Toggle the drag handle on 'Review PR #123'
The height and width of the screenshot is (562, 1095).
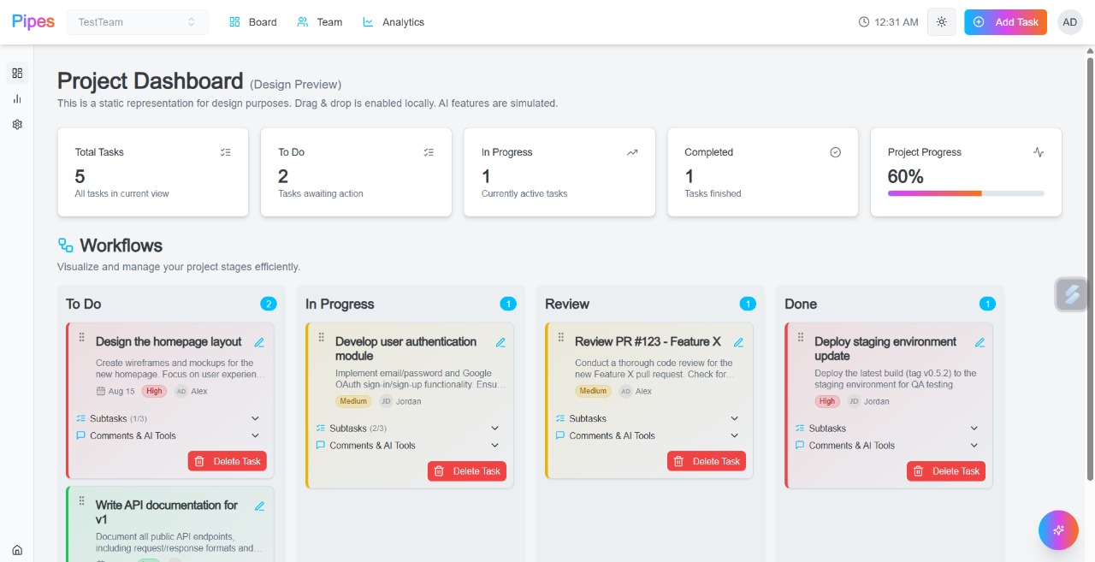tap(560, 335)
